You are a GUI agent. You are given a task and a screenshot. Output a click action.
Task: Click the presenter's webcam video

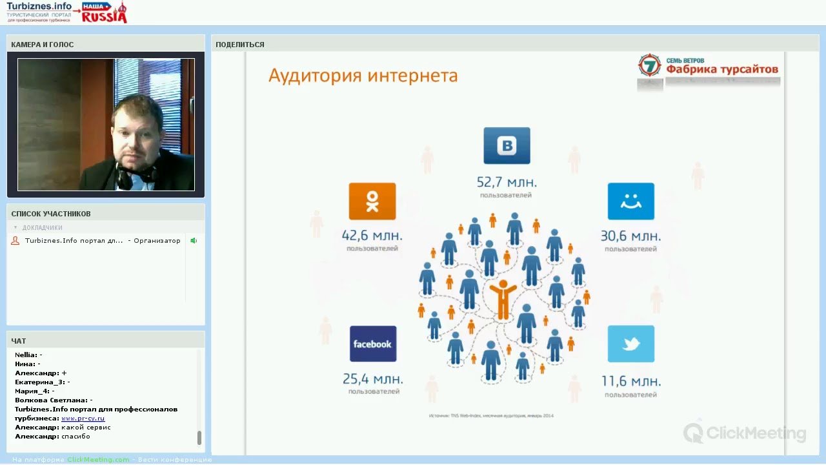[x=106, y=125]
